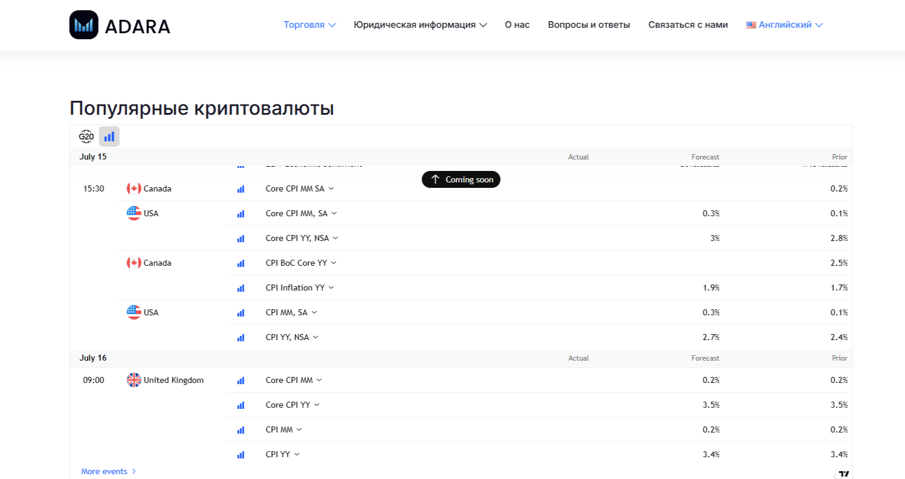The height and width of the screenshot is (479, 905).
Task: Click the UK flag icon
Action: click(x=134, y=380)
